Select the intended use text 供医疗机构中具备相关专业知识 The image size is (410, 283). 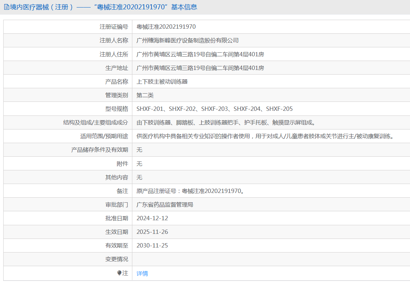click(176, 136)
